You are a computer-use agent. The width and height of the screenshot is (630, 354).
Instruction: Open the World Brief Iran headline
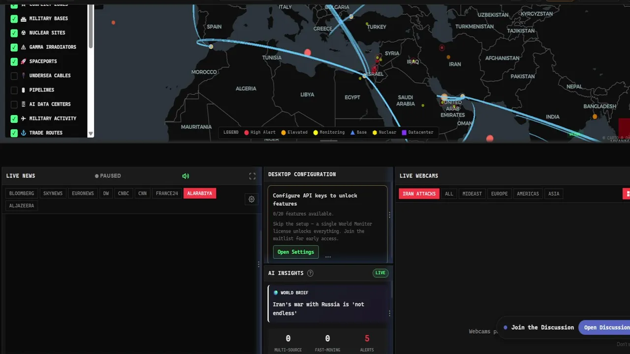318,308
